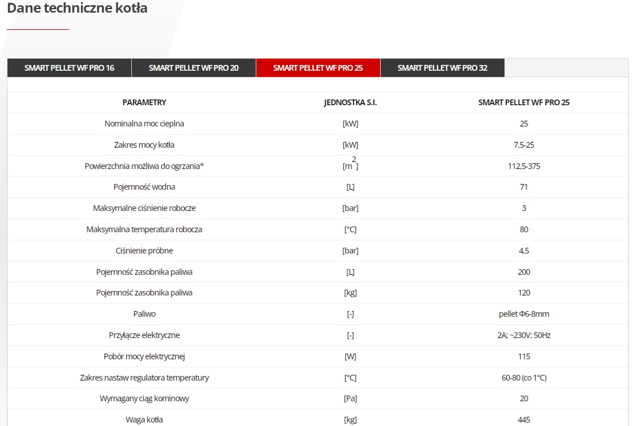Click the "Pojemność wodna" row label
Image resolution: width=637 pixels, height=426 pixels.
[144, 187]
